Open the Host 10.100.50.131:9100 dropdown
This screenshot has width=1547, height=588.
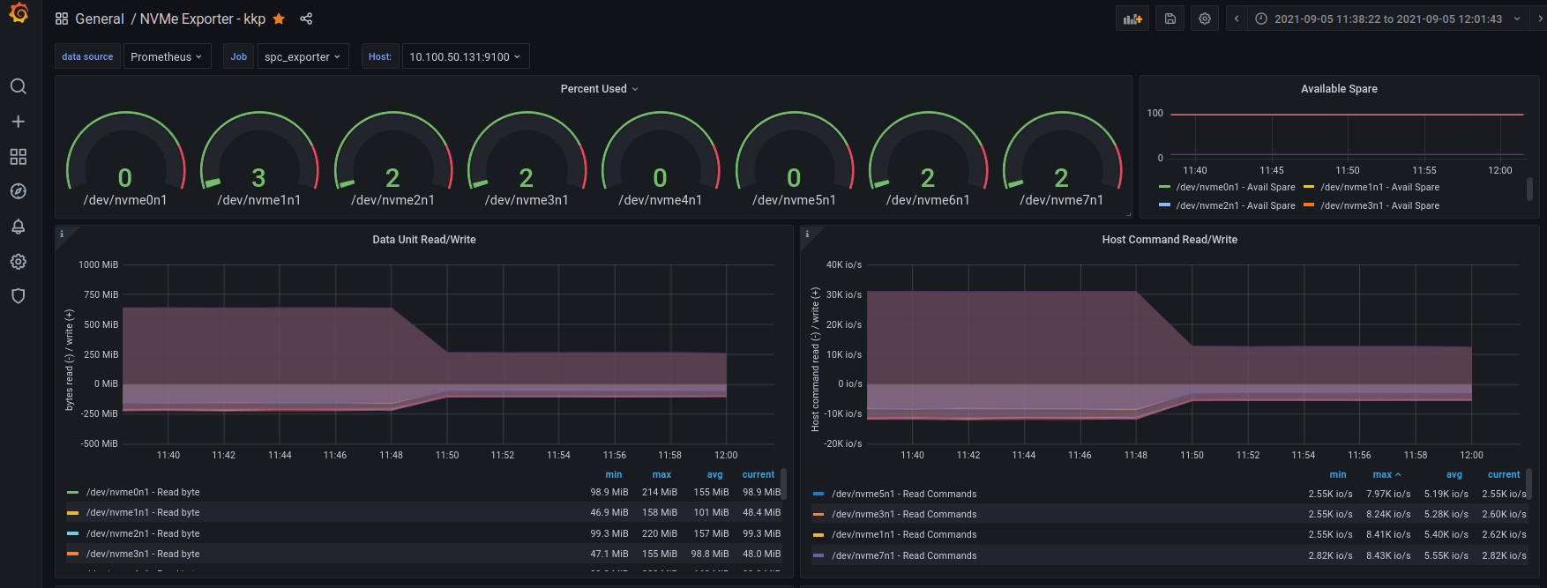[464, 56]
